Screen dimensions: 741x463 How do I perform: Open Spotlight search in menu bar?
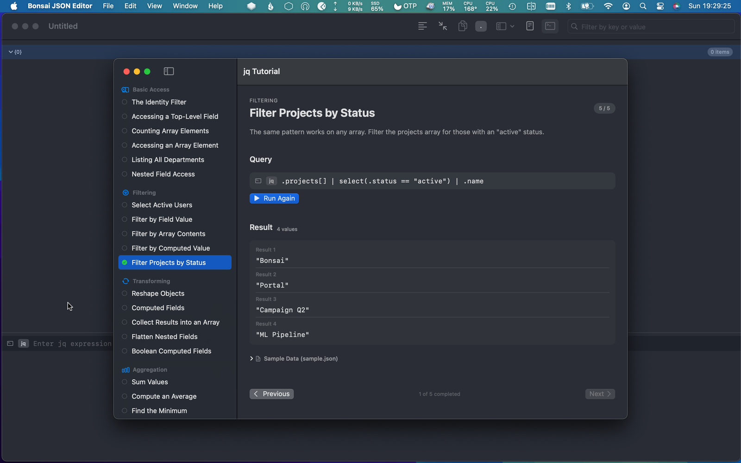[x=643, y=6]
